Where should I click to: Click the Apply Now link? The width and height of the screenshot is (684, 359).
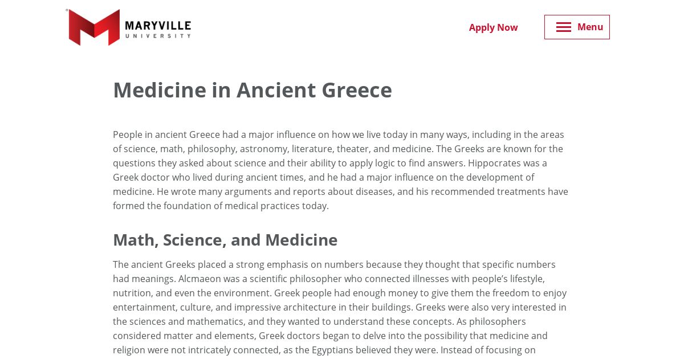point(493,27)
